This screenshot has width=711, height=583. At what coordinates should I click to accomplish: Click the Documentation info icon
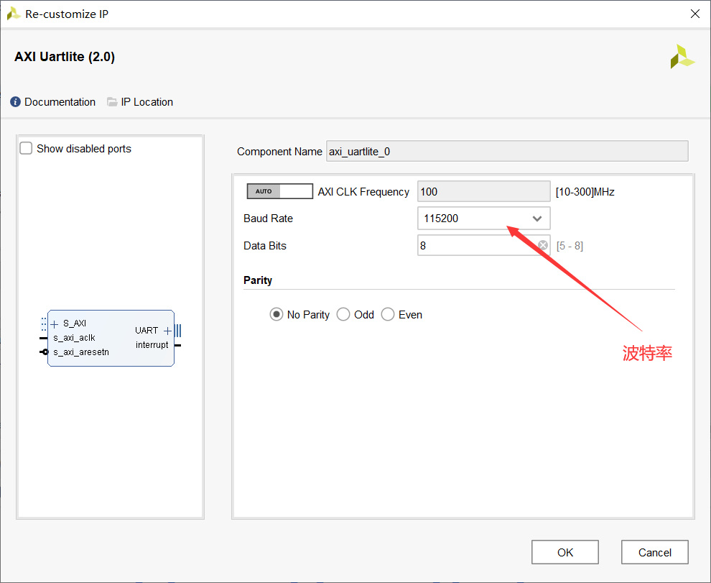coord(16,102)
